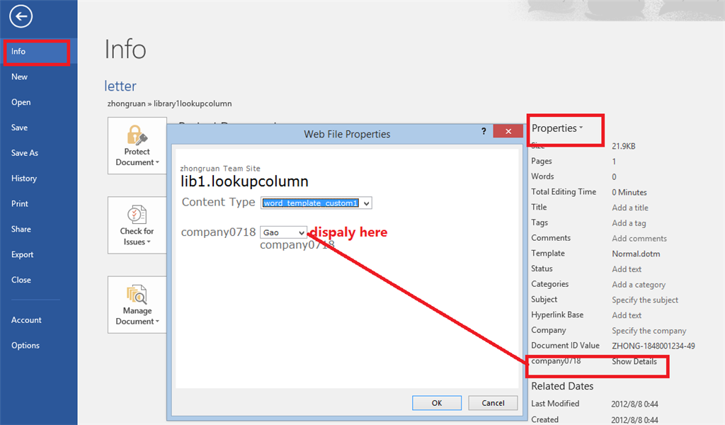Click the Related Dates heading
The height and width of the screenshot is (425, 725).
point(562,386)
